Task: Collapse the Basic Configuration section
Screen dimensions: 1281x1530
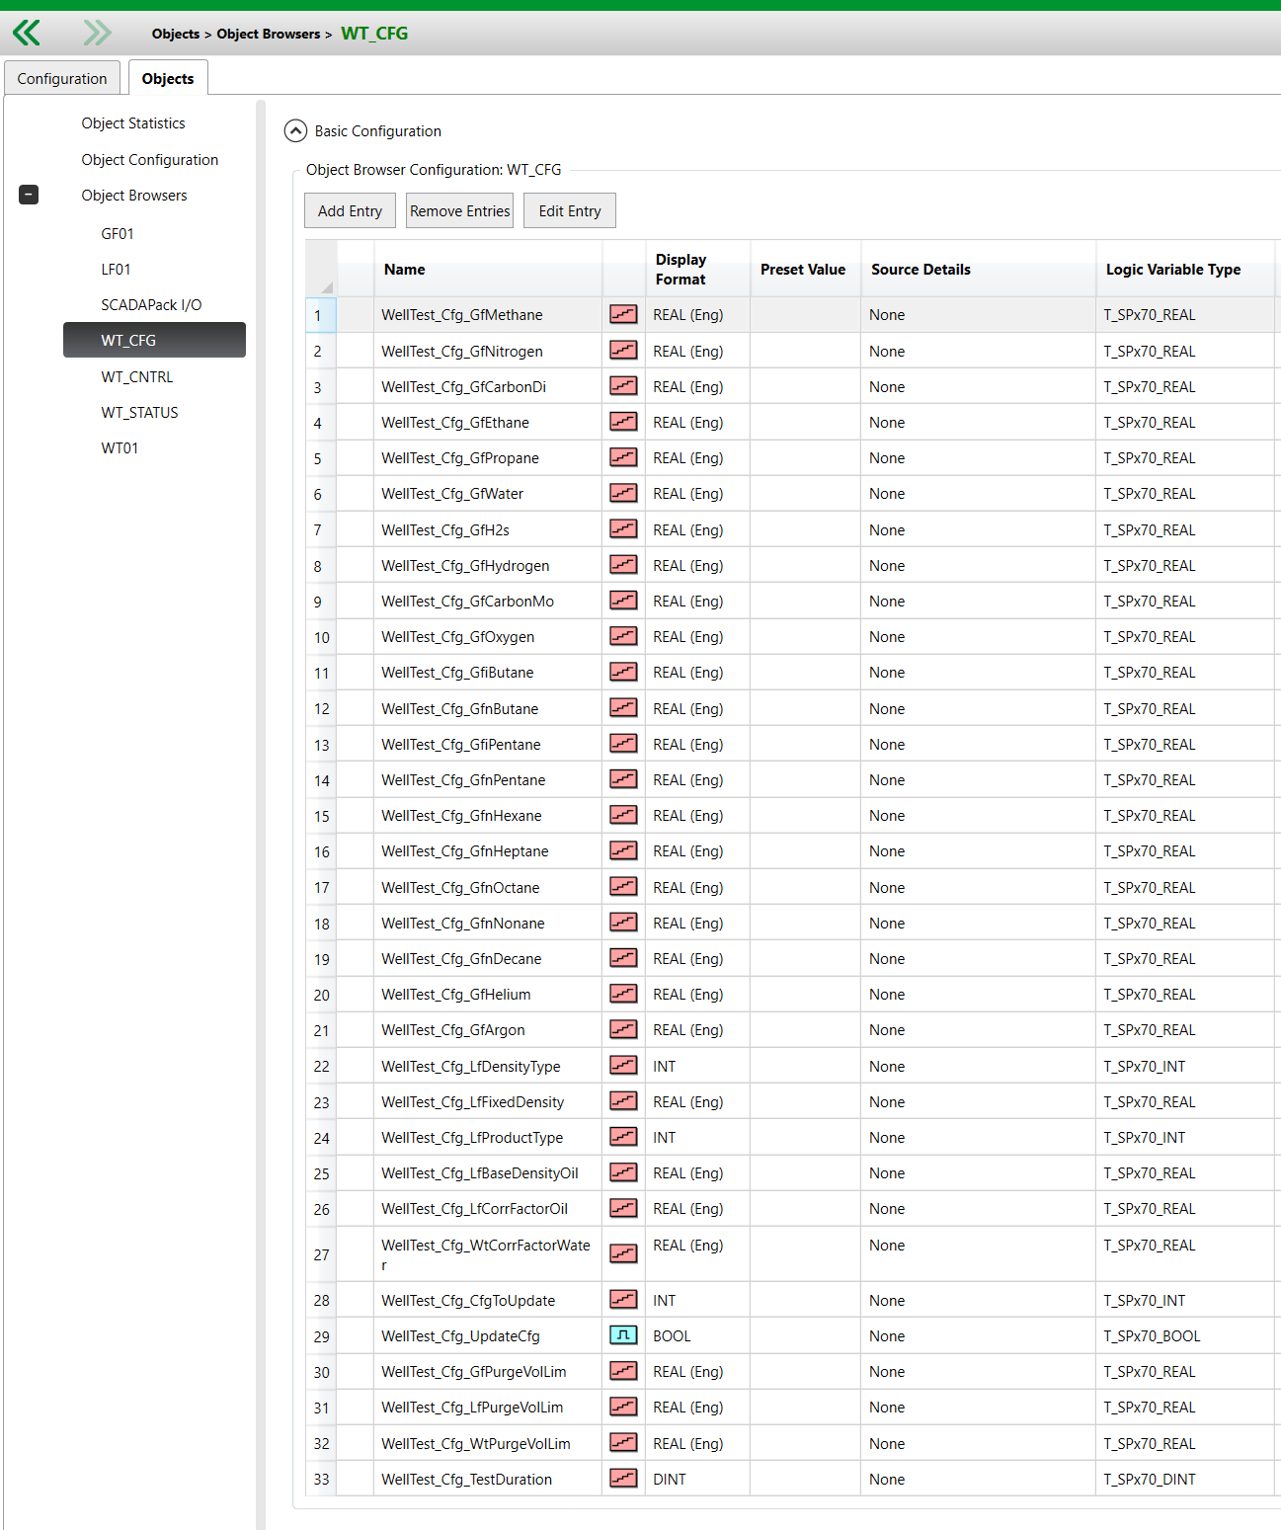Action: [295, 131]
